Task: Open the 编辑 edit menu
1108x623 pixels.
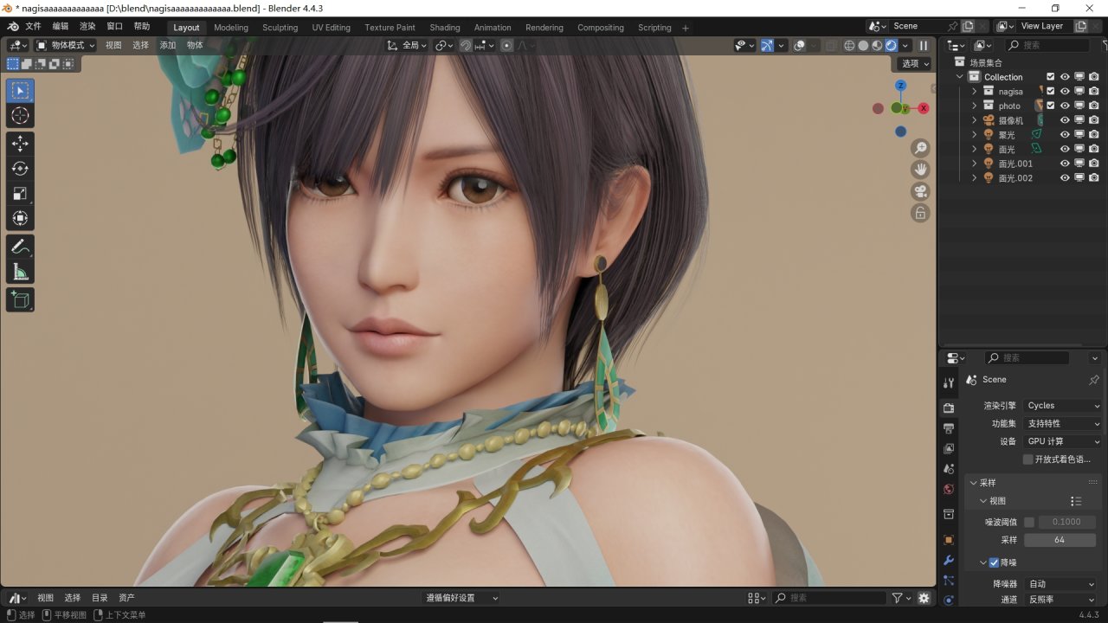Action: click(x=60, y=27)
